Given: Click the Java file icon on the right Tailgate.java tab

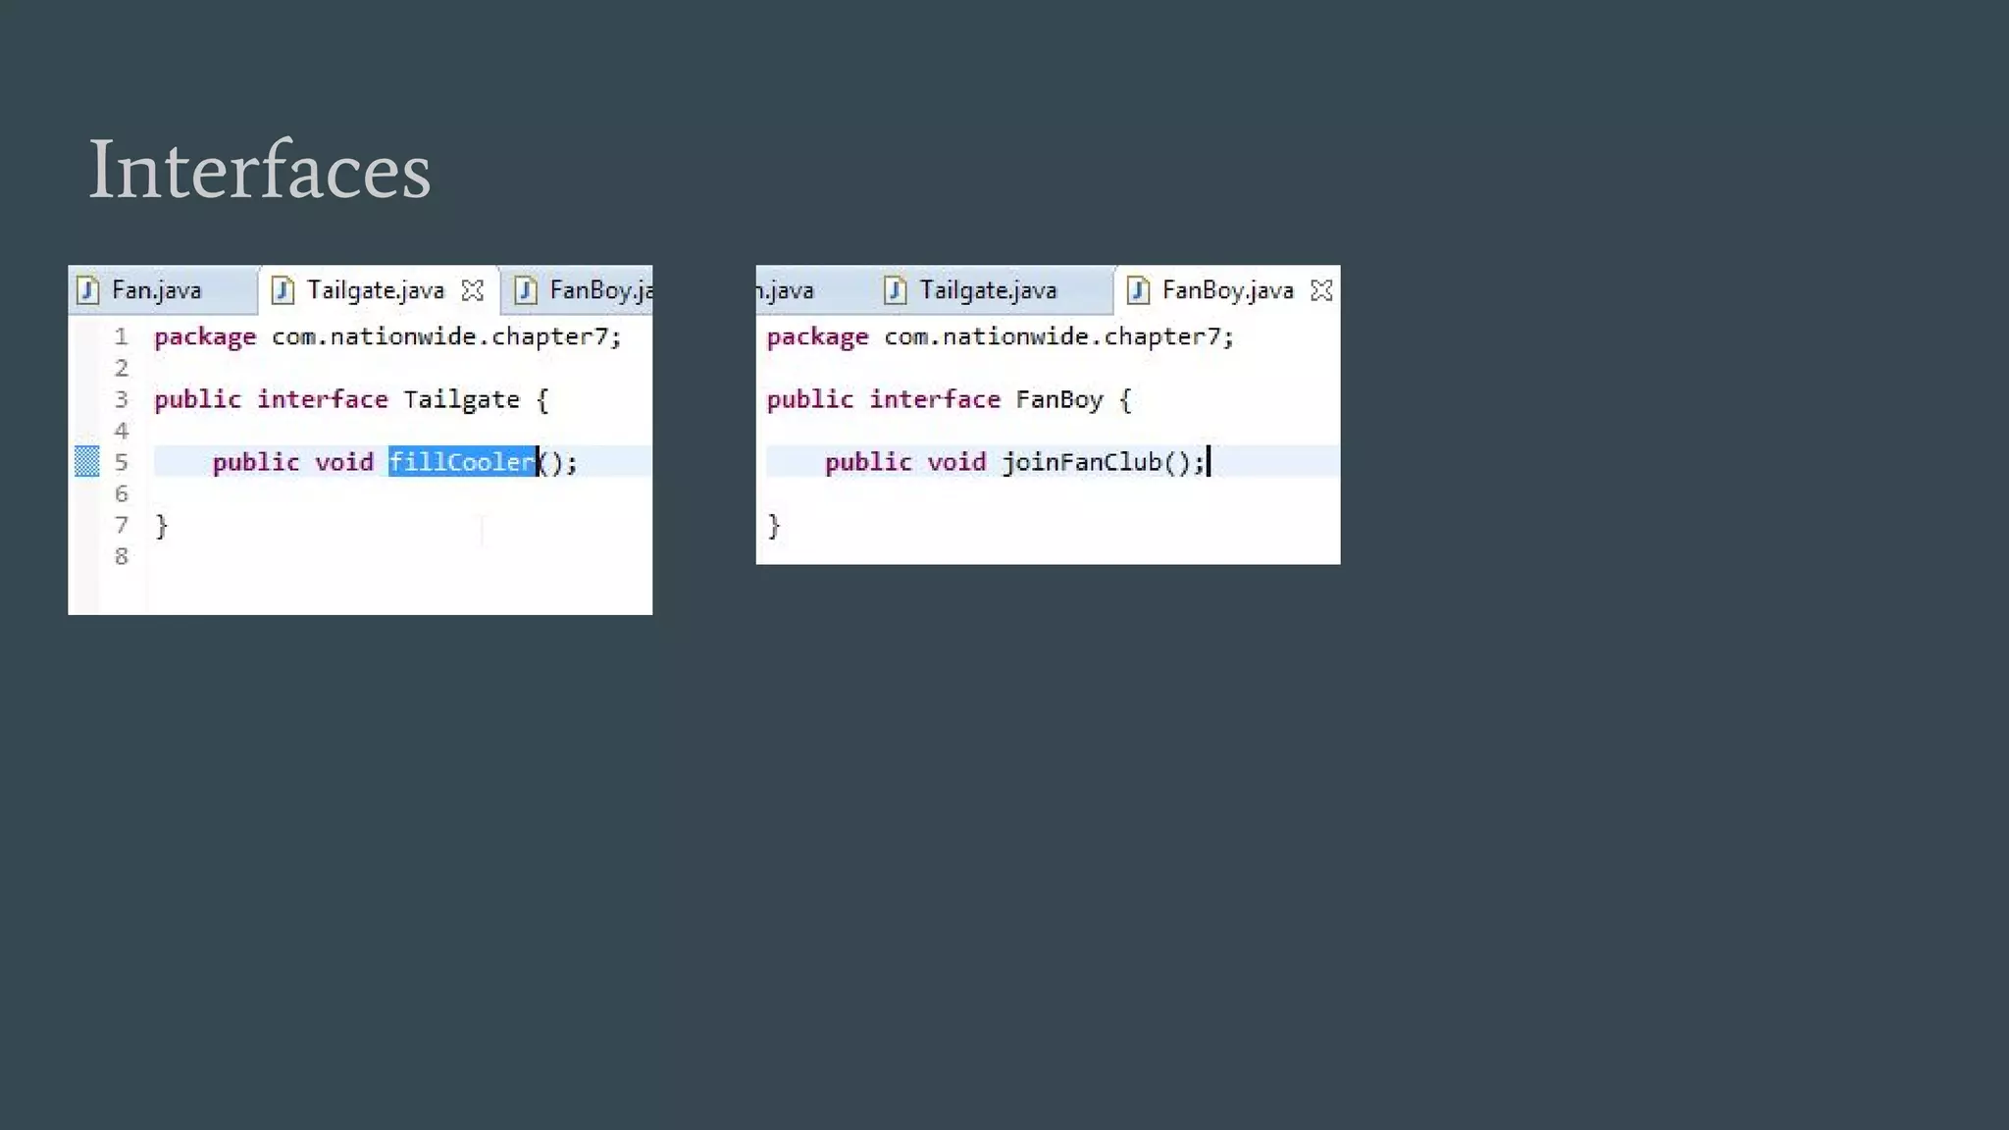Looking at the screenshot, I should point(895,290).
